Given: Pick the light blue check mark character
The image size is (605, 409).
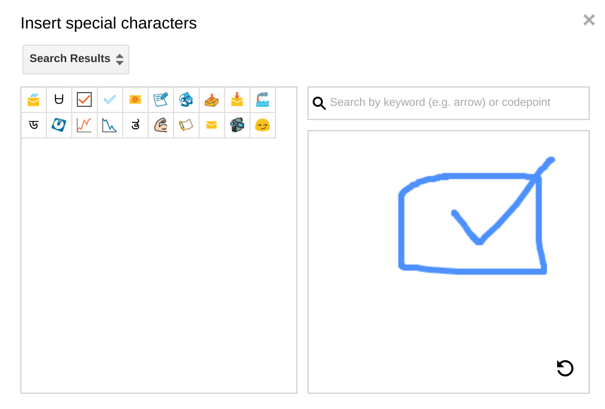Looking at the screenshot, I should coord(110,100).
